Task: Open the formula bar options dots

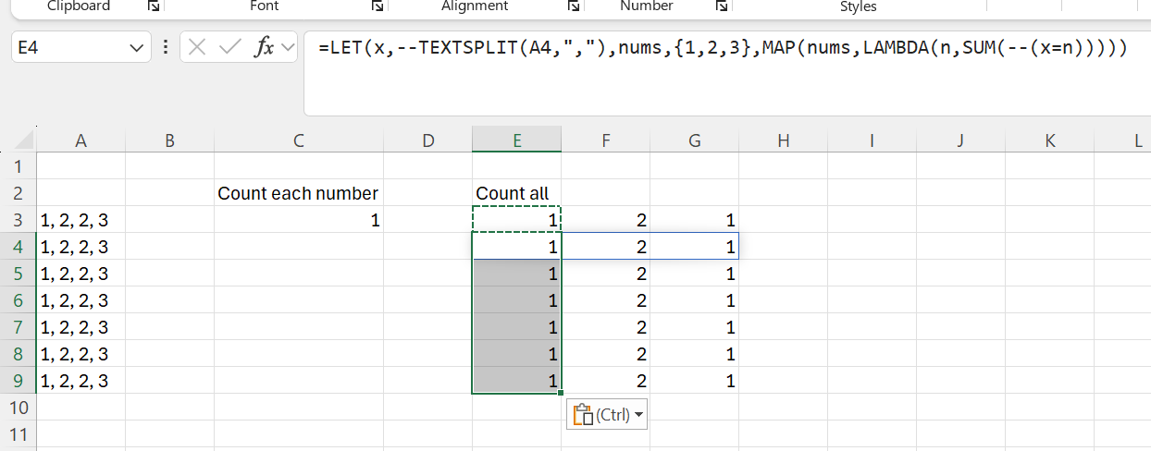Action: tap(165, 47)
